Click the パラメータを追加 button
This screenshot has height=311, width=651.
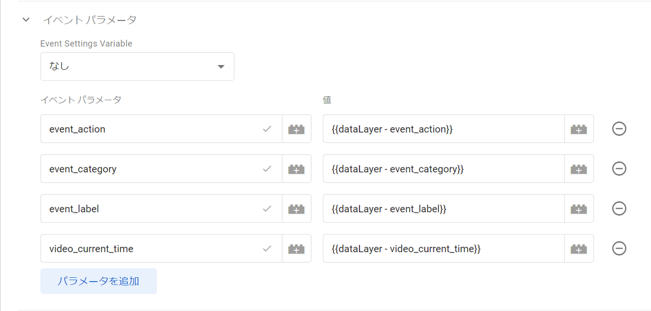pos(98,281)
